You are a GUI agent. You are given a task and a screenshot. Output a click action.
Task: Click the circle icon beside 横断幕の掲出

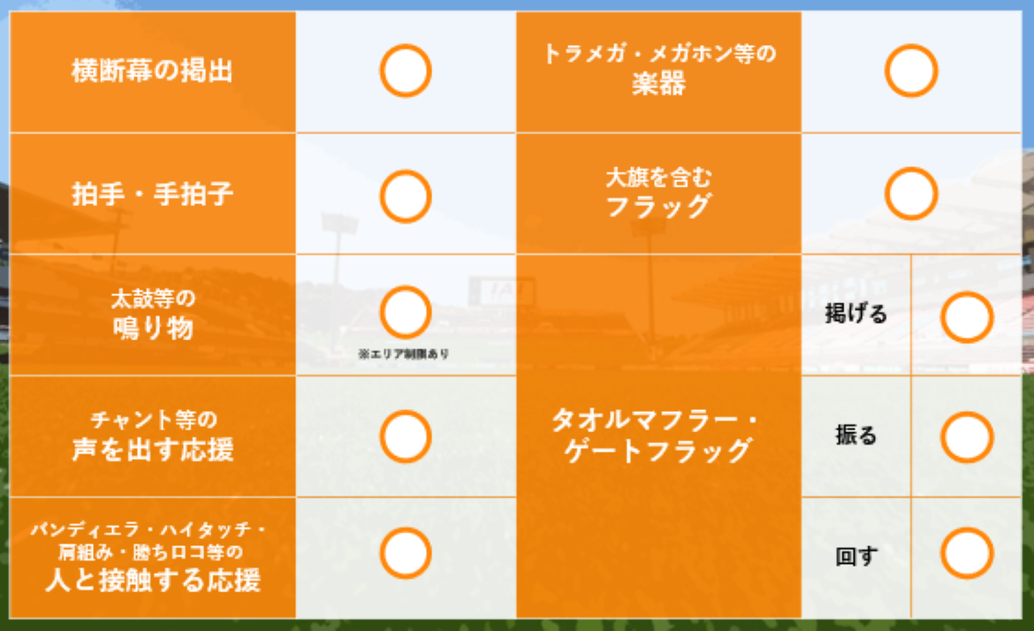coord(406,71)
